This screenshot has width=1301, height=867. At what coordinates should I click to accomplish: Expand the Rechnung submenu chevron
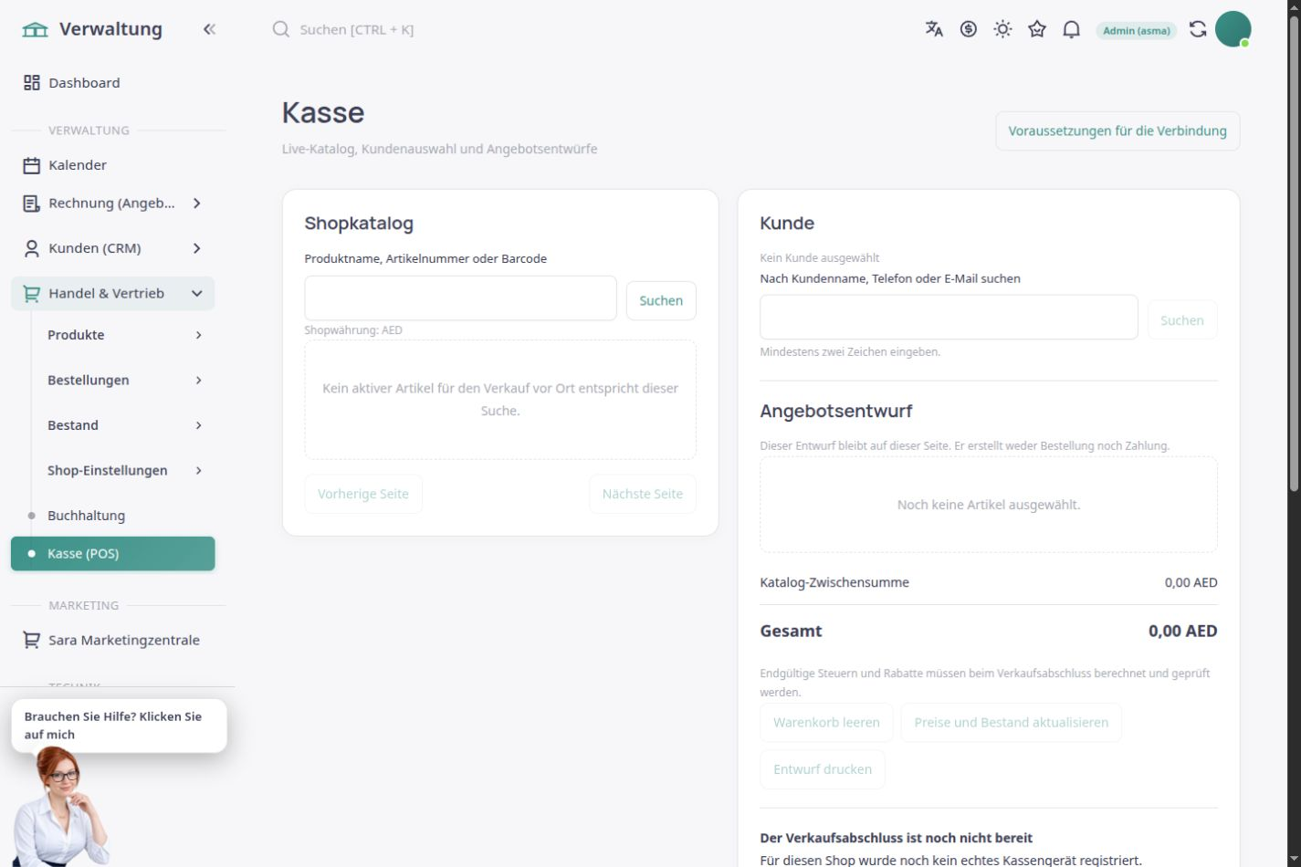pos(197,204)
